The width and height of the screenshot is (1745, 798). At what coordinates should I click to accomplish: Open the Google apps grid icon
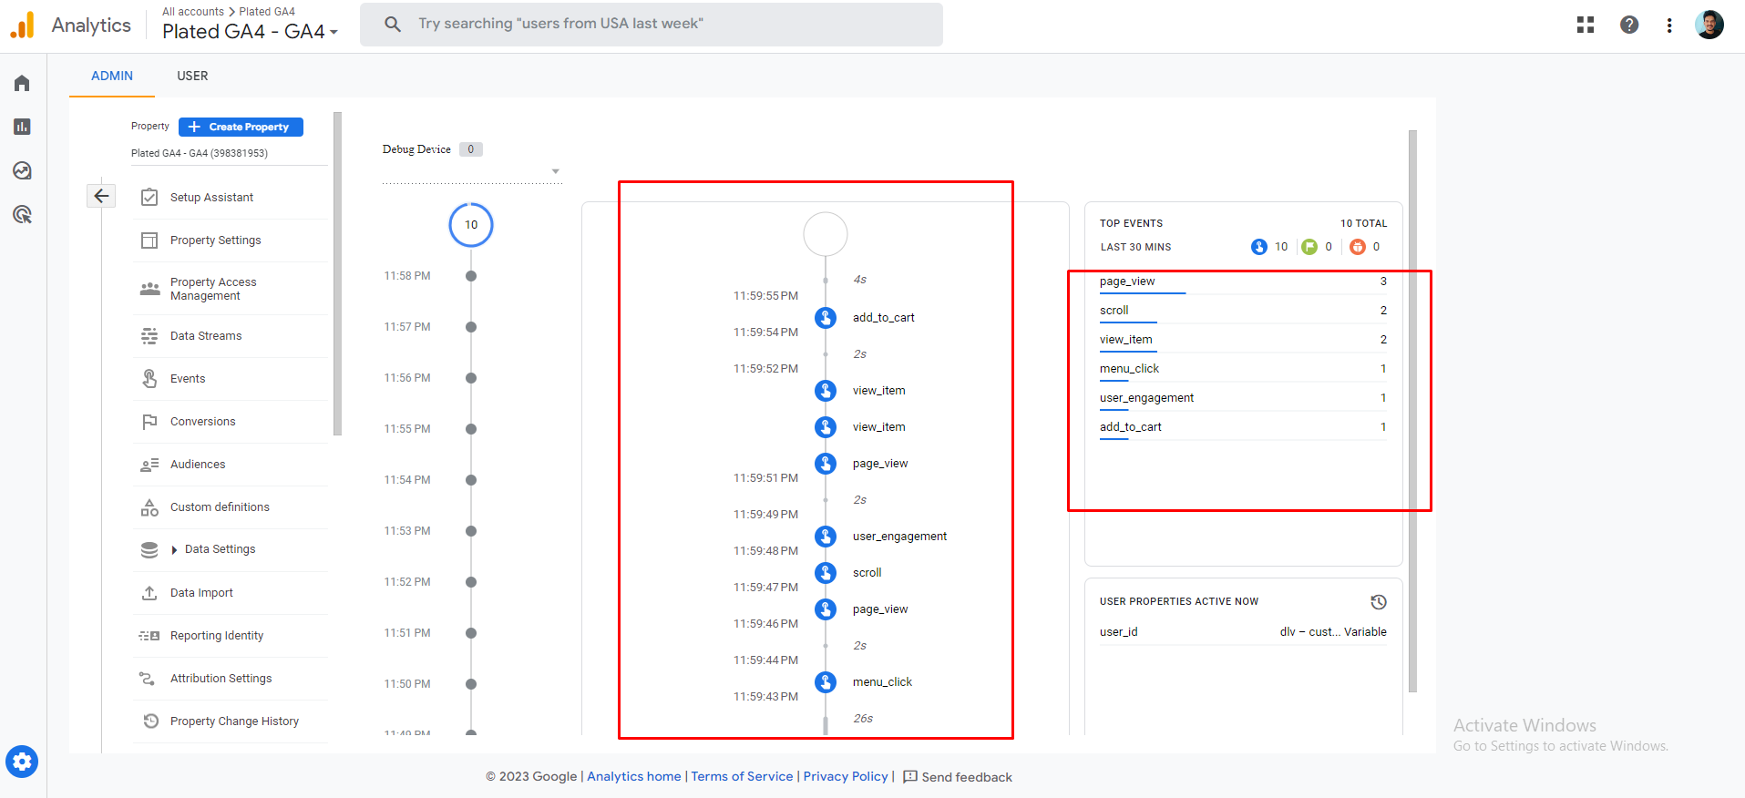(1586, 25)
